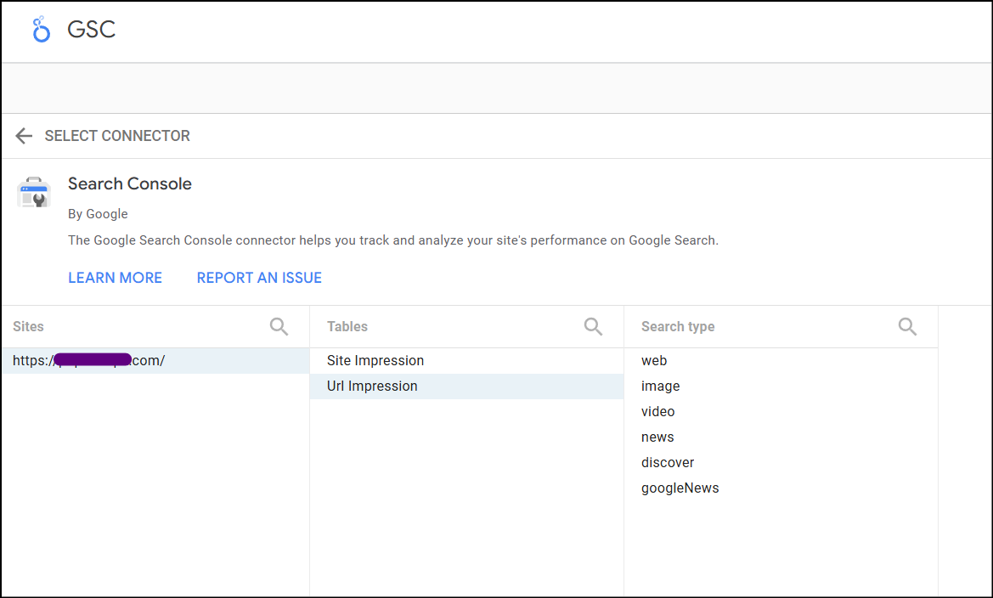Viewport: 993px width, 598px height.
Task: Click the Search Console connector name
Action: point(130,183)
